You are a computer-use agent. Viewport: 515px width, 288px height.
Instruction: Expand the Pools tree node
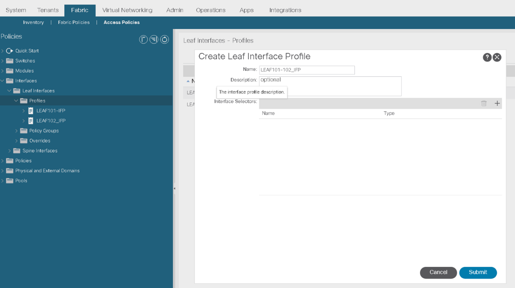3,181
